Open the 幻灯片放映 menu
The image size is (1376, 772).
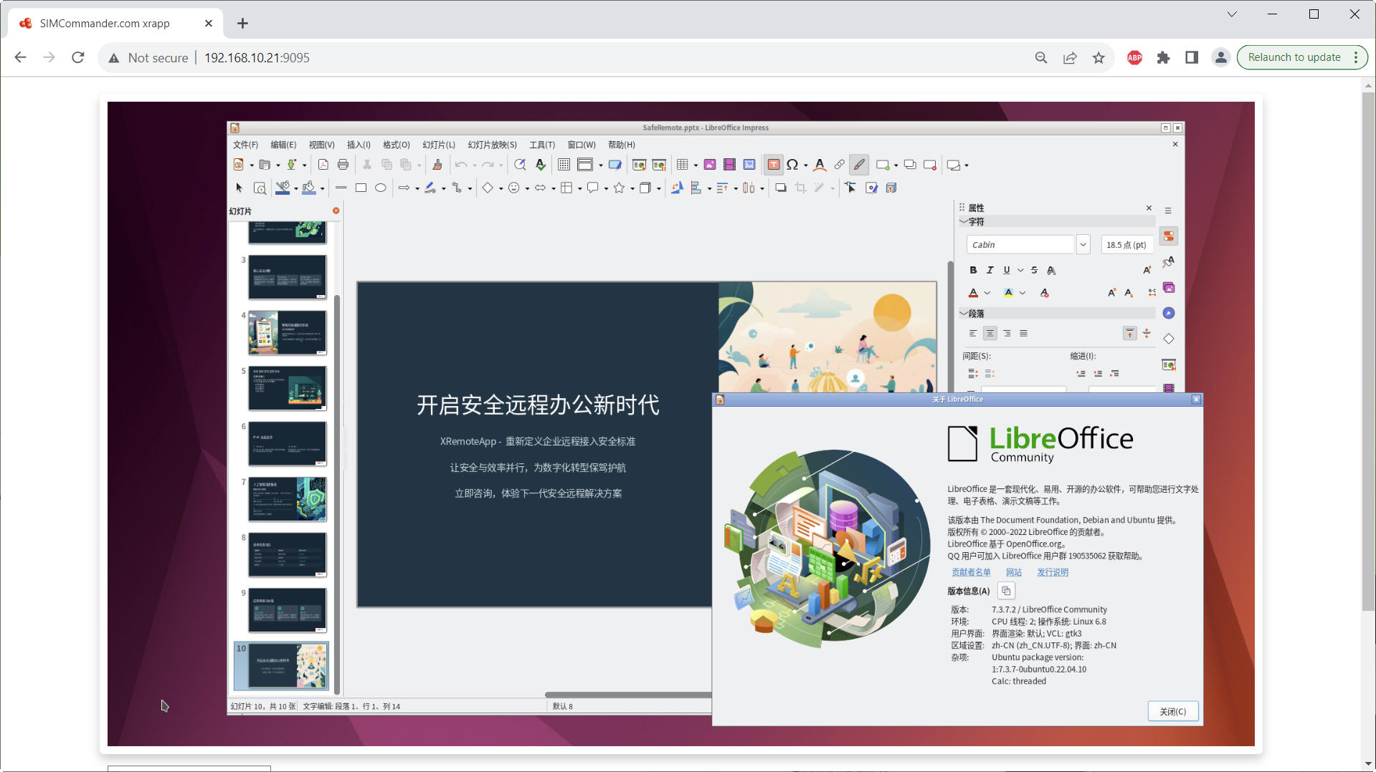point(491,145)
